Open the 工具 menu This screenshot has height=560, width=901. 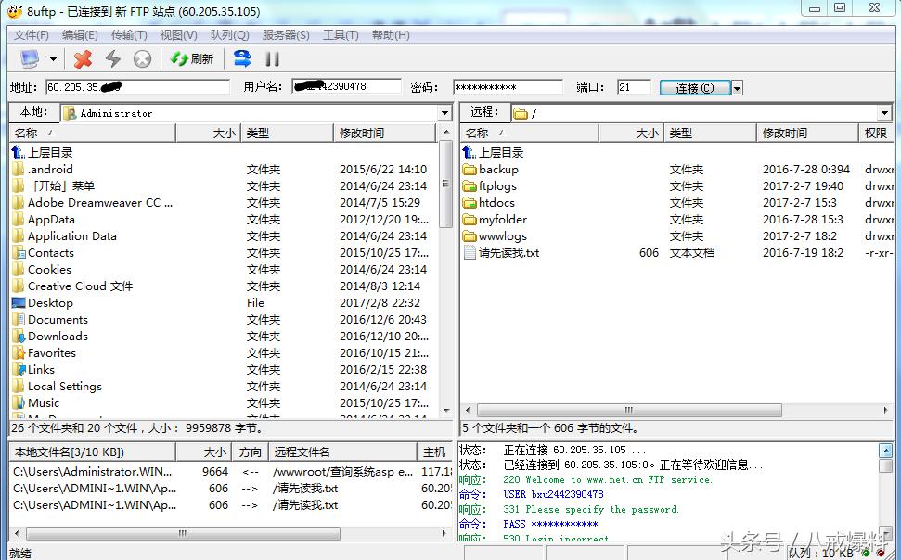pos(341,35)
